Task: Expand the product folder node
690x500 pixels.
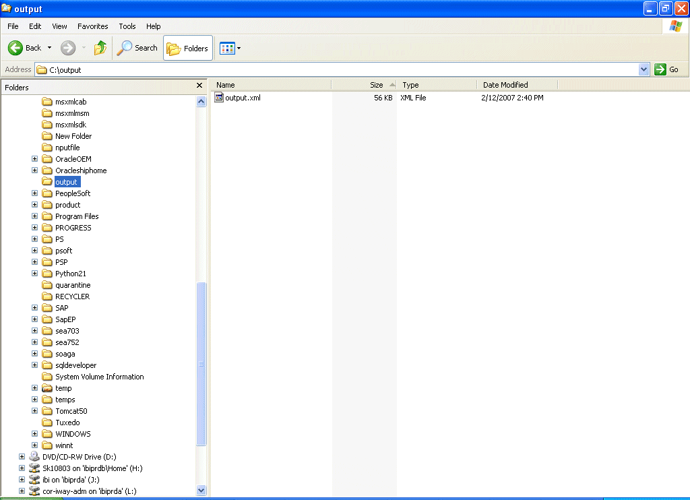Action: (35, 205)
